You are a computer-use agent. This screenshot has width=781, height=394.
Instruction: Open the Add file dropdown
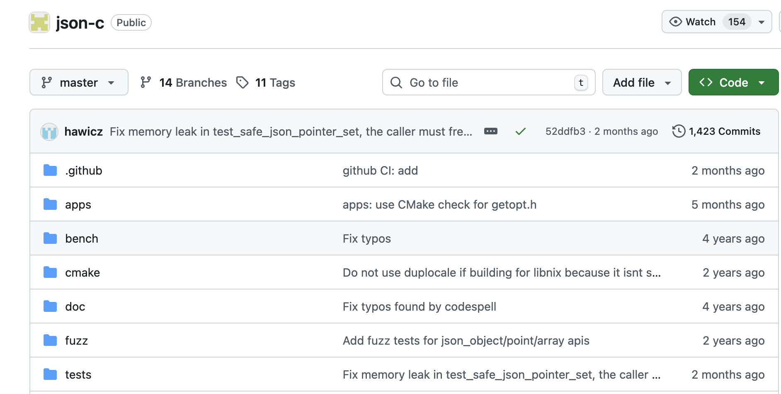tap(642, 82)
